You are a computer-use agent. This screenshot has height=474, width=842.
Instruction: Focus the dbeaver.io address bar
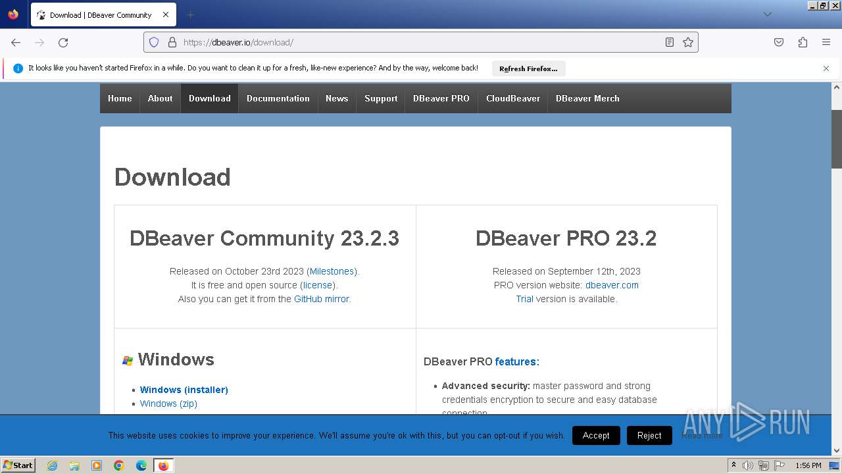[421, 42]
